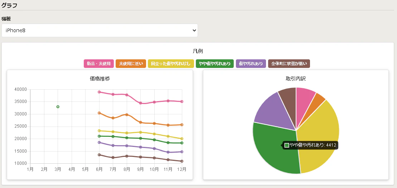Click the brown line point at 8月
Screen dimensions: 397x188
coord(127,156)
